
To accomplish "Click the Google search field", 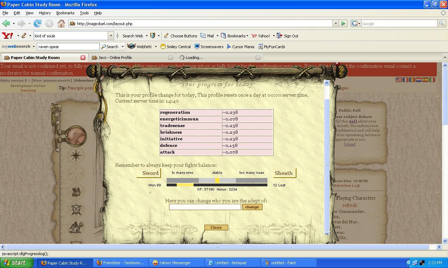I will pos(399,23).
